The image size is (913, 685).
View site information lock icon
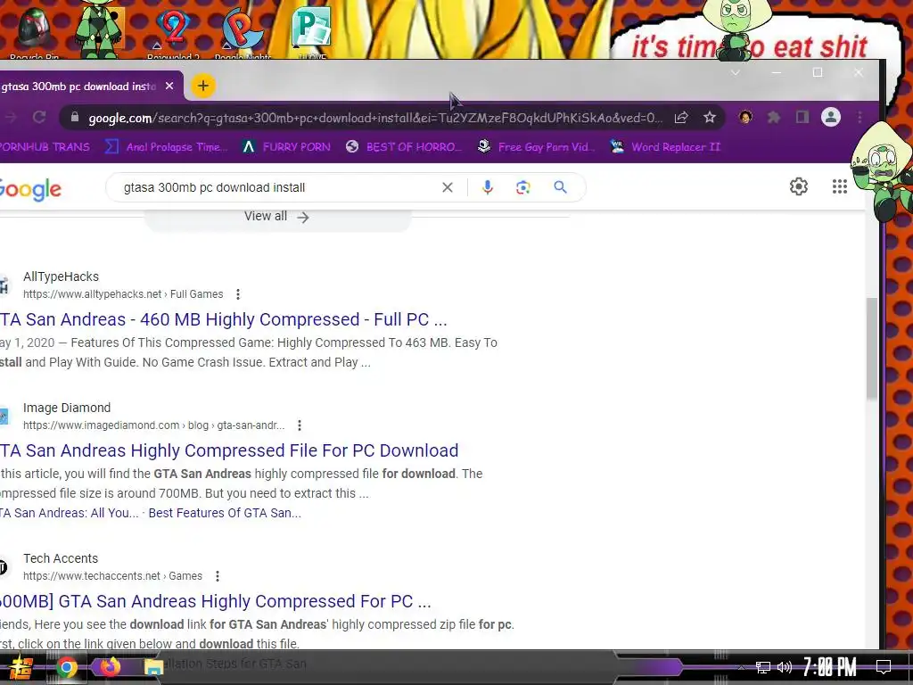tap(75, 117)
